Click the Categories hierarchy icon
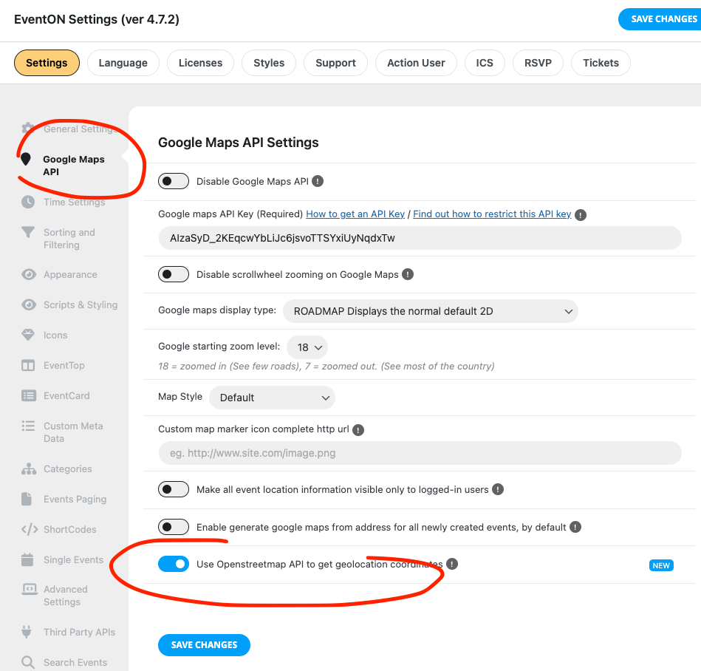The image size is (701, 671). 29,469
